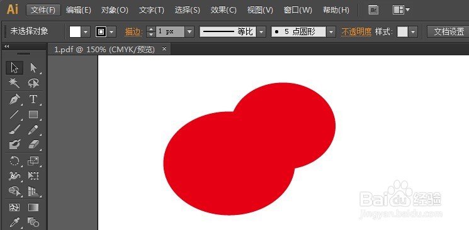Select the Column Graph tool
469x230 pixels.
coord(33,191)
